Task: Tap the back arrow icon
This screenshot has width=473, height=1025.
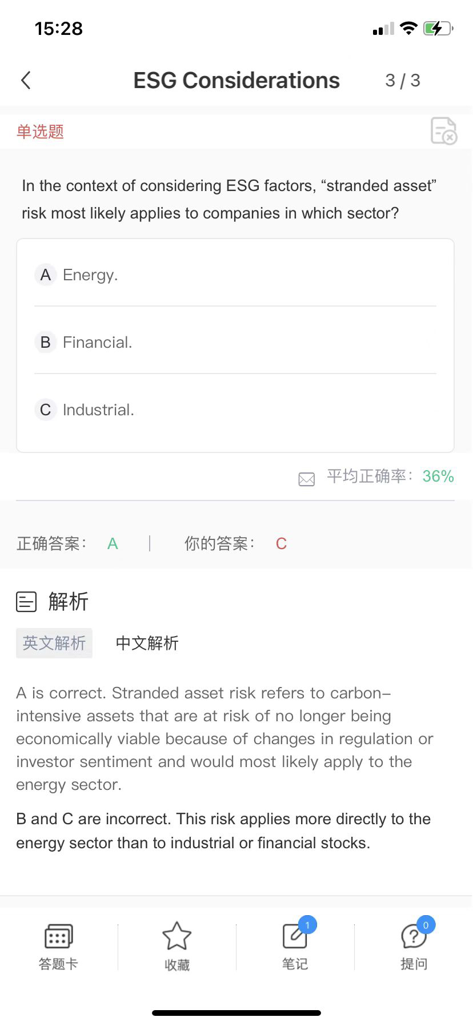Action: 26,81
